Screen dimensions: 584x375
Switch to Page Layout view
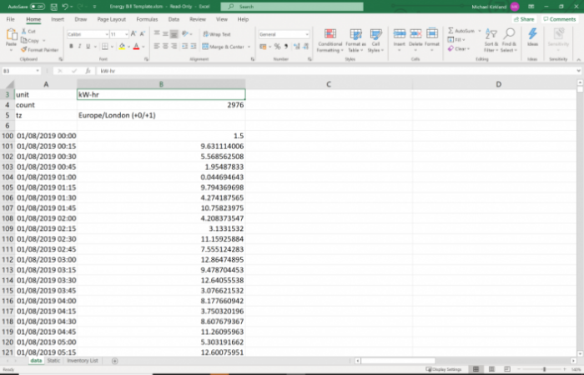click(491, 369)
